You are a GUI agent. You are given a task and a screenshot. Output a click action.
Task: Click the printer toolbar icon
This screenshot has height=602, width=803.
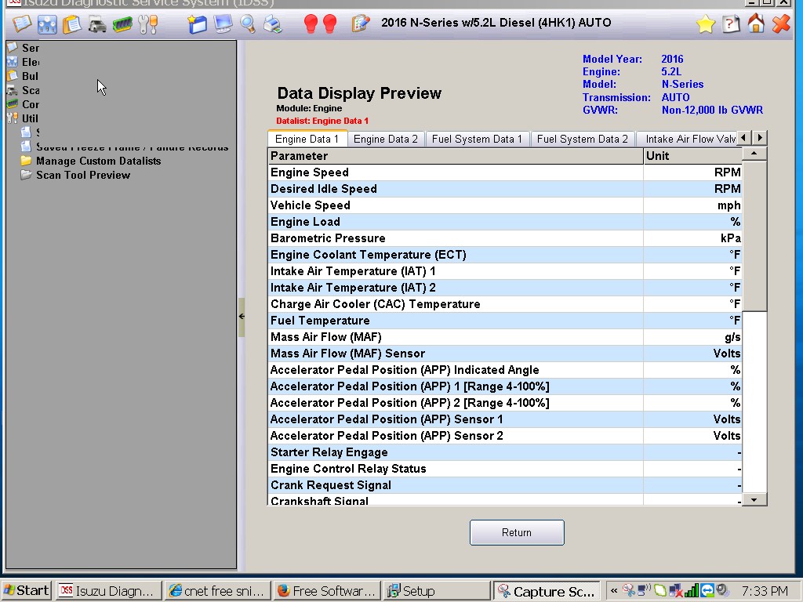click(272, 24)
